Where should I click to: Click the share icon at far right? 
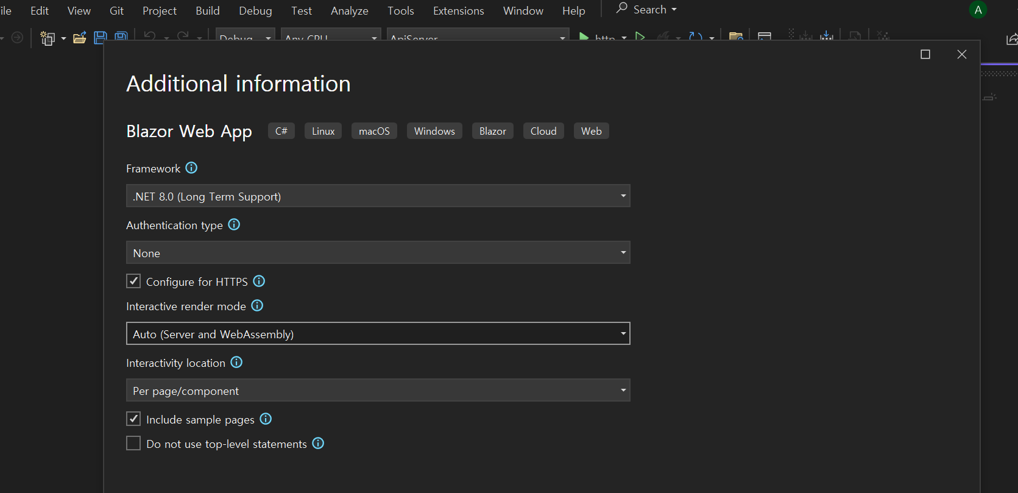coord(1012,39)
